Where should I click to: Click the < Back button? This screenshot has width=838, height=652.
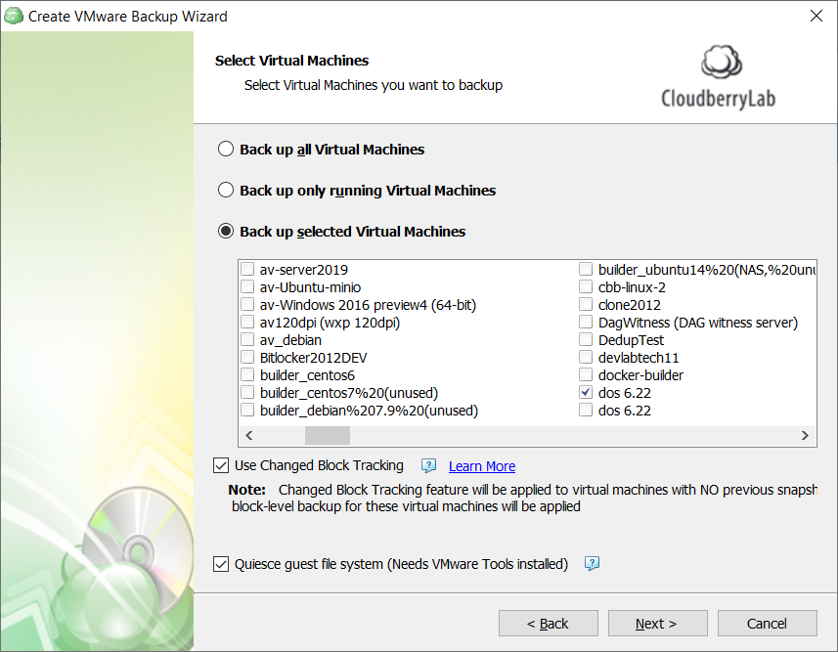tap(549, 624)
